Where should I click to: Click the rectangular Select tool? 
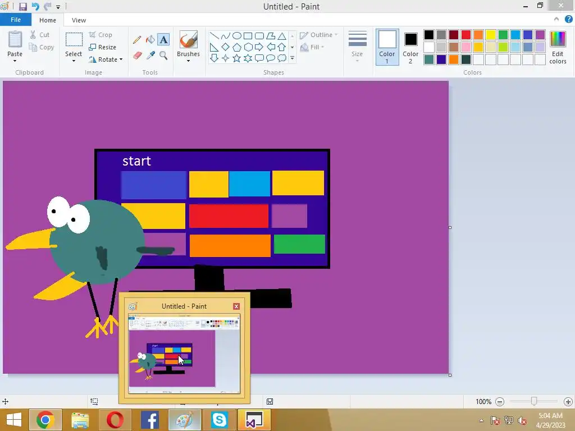[74, 40]
